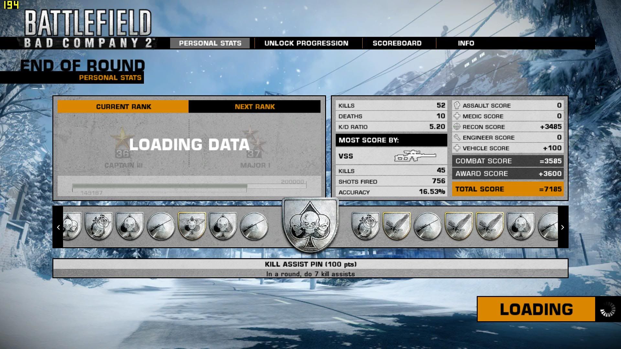
Task: Select the large center Kill Assist pin
Action: coord(310,225)
